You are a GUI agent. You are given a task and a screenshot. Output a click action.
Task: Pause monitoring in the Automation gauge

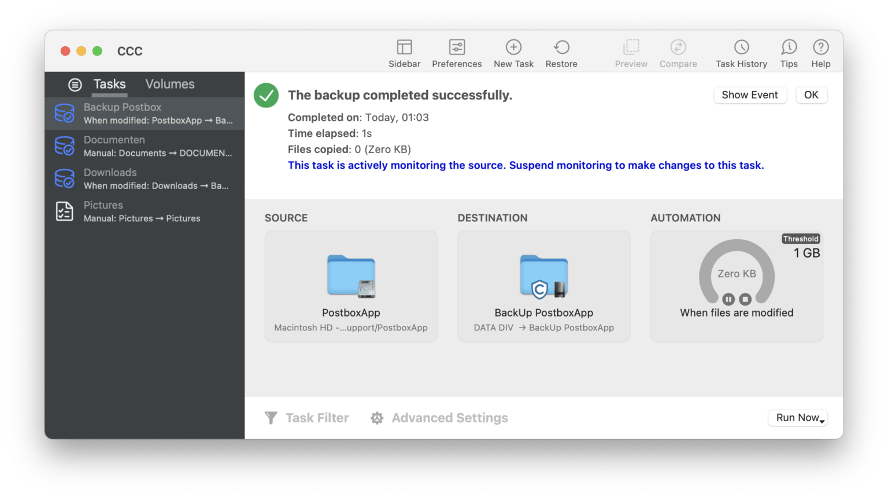tap(728, 299)
